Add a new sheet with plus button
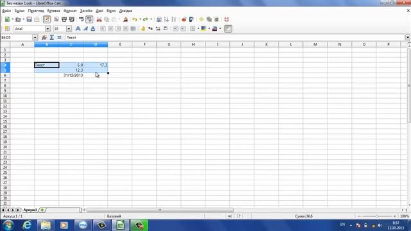Image resolution: width=411 pixels, height=231 pixels. click(x=42, y=210)
